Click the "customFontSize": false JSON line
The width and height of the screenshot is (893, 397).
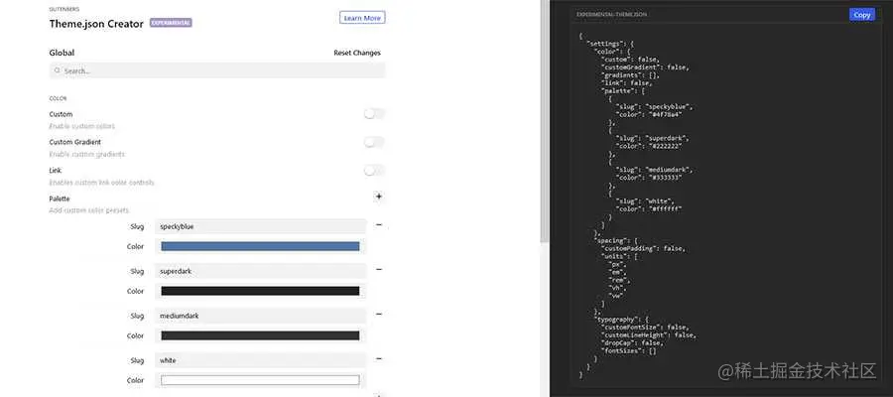pyautogui.click(x=645, y=328)
